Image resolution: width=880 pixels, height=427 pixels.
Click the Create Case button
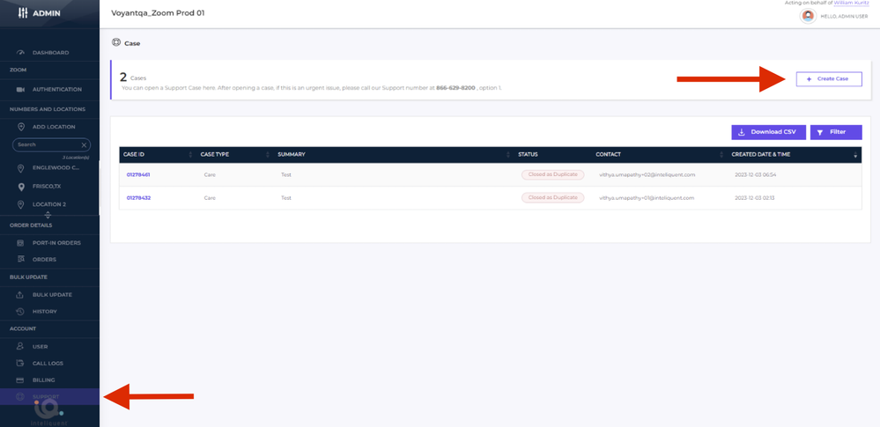click(828, 79)
